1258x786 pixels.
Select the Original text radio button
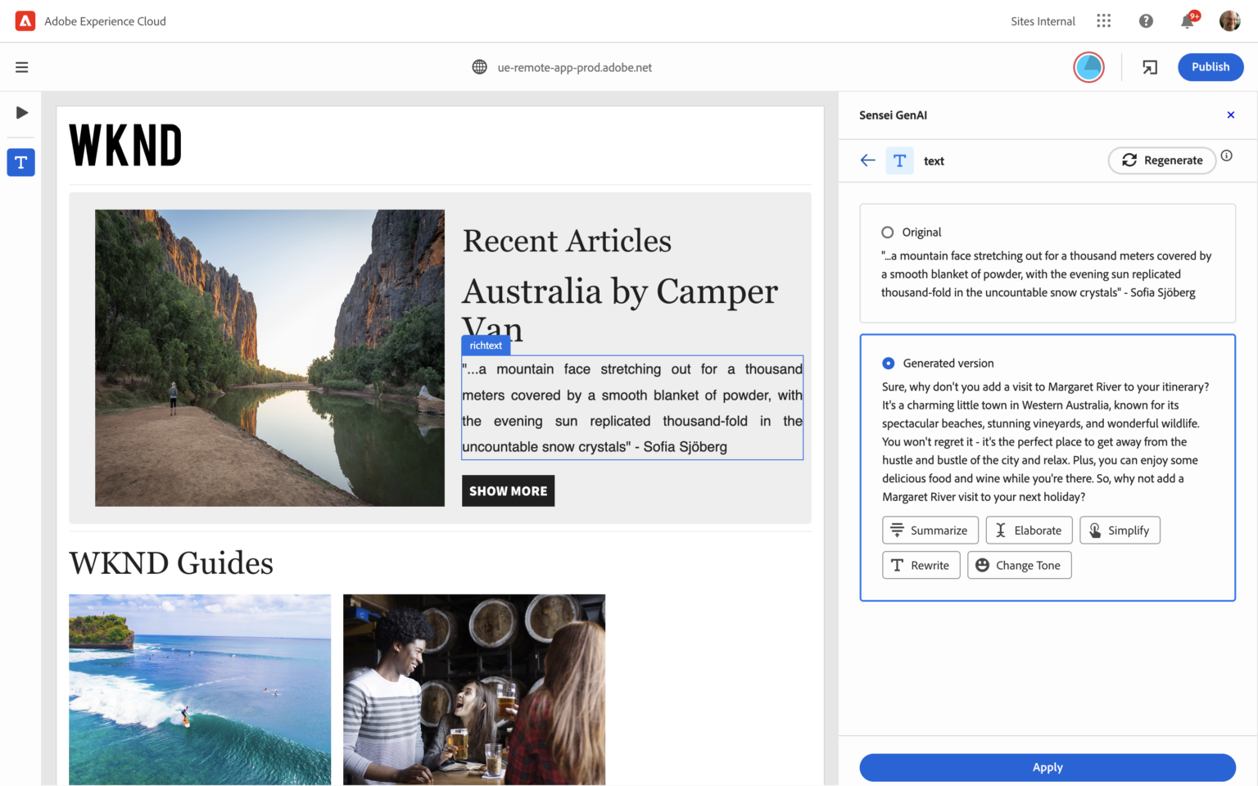(x=887, y=233)
